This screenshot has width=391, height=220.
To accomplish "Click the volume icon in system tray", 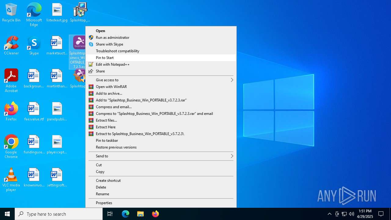I will pyautogui.click(x=352, y=214).
